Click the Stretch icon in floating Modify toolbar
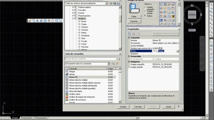Viewport: 214px width, 120px height. [x=60, y=21]
